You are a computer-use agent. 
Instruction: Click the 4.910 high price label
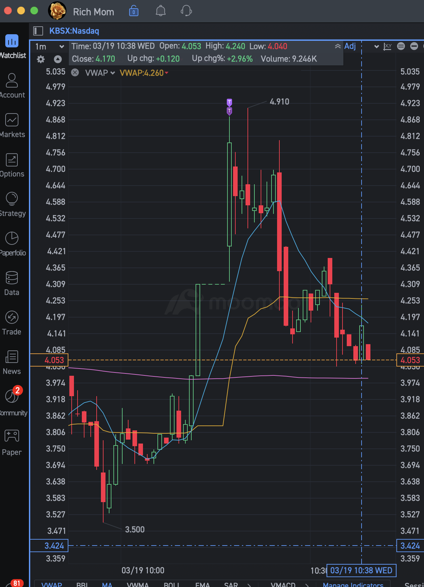click(x=279, y=102)
